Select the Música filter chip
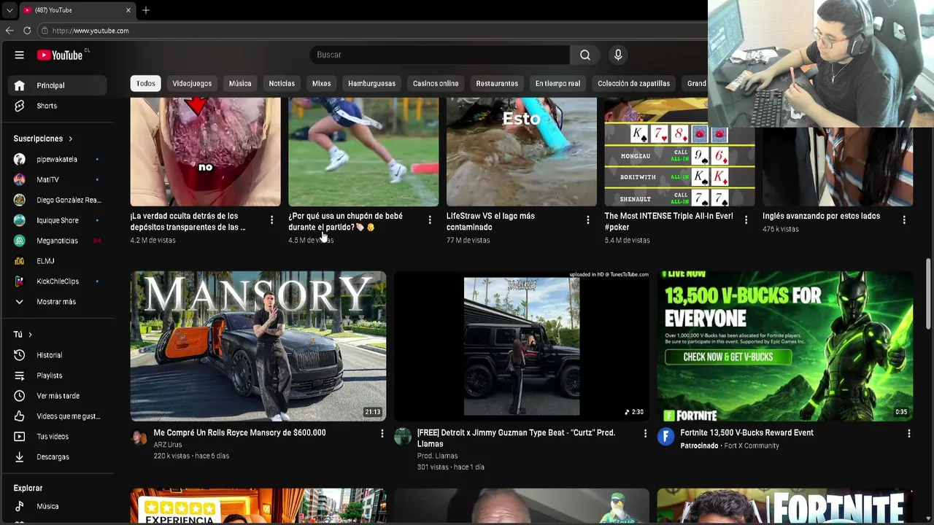This screenshot has width=934, height=525. coord(240,83)
